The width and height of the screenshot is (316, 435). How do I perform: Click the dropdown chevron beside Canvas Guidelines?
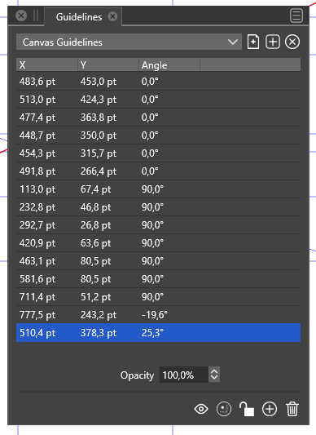point(233,42)
